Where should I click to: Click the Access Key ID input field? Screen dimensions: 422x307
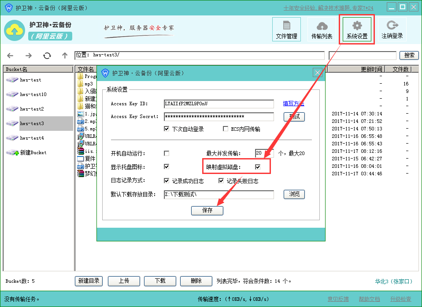coord(218,104)
